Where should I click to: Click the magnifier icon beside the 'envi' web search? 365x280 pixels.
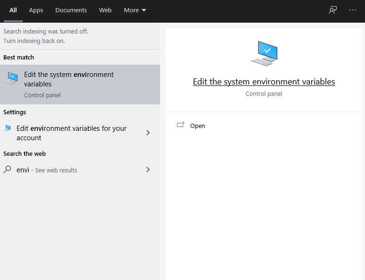tap(8, 170)
